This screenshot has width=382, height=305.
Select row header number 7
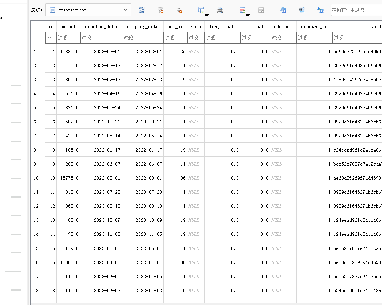coord(38,136)
